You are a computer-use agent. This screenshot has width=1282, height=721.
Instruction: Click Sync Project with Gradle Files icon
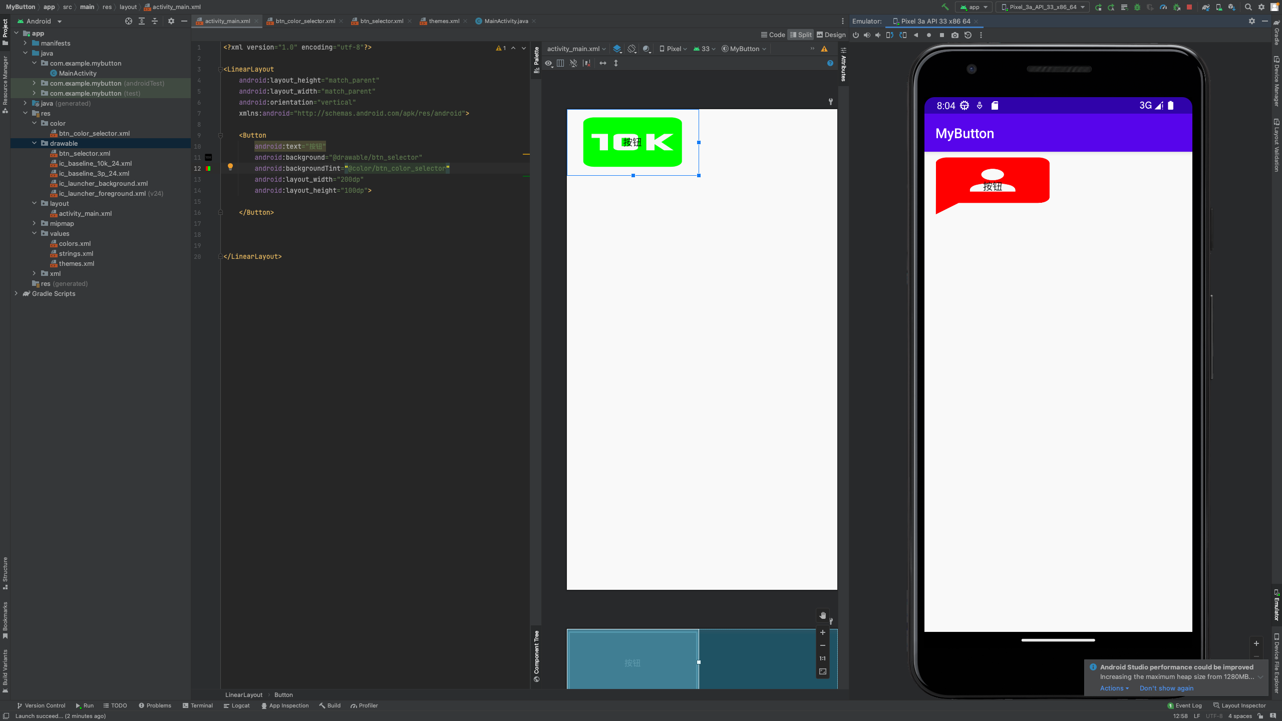1206,7
